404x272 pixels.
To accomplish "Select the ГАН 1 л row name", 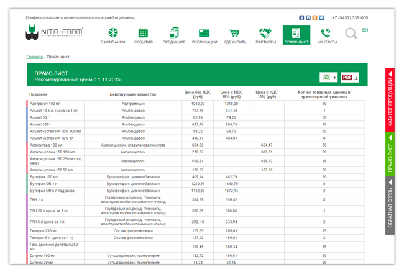I will 36,200.
